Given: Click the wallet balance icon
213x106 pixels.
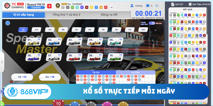Looking at the screenshot, I should pyautogui.click(x=148, y=6).
